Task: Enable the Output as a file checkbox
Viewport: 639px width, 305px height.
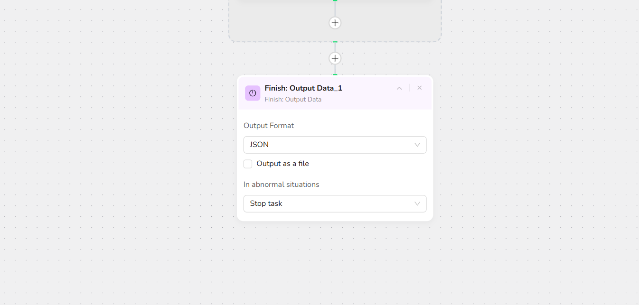Action: click(x=248, y=164)
